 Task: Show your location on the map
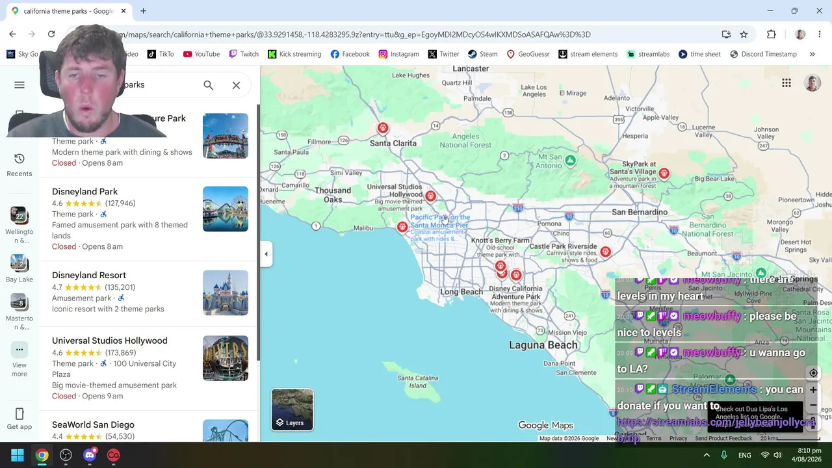[x=813, y=373]
